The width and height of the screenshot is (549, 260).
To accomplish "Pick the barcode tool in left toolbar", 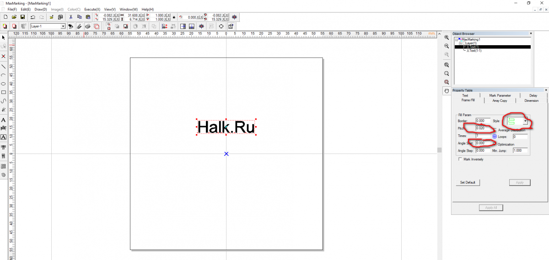I will coord(4,147).
